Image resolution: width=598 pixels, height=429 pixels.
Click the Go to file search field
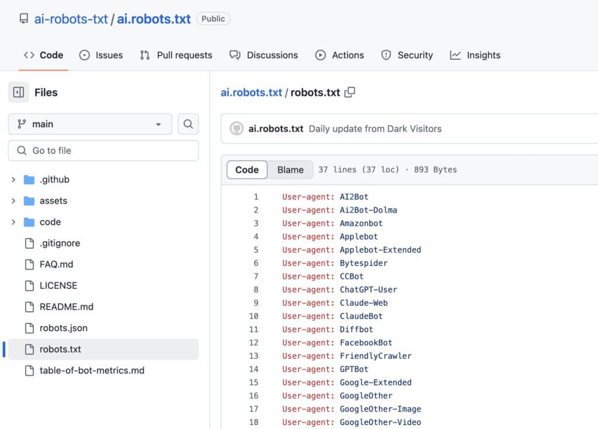103,151
